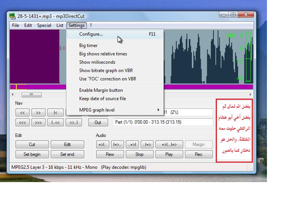Toggle the 'Big timer' setting

pyautogui.click(x=88, y=46)
